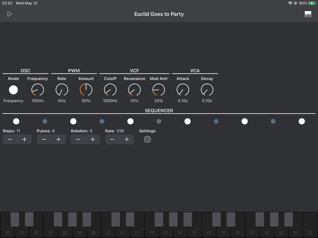This screenshot has width=318, height=238.
Task: Select the OSC Frequency knob
Action: click(37, 90)
